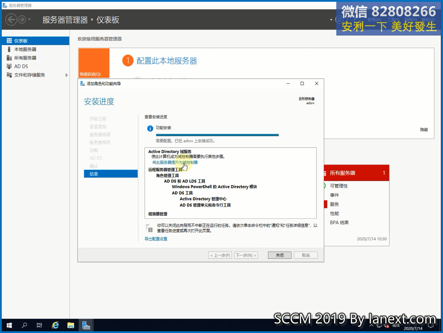Open the navigation history dropdown beside forward arrow
443x333 pixels.
tap(29, 19)
